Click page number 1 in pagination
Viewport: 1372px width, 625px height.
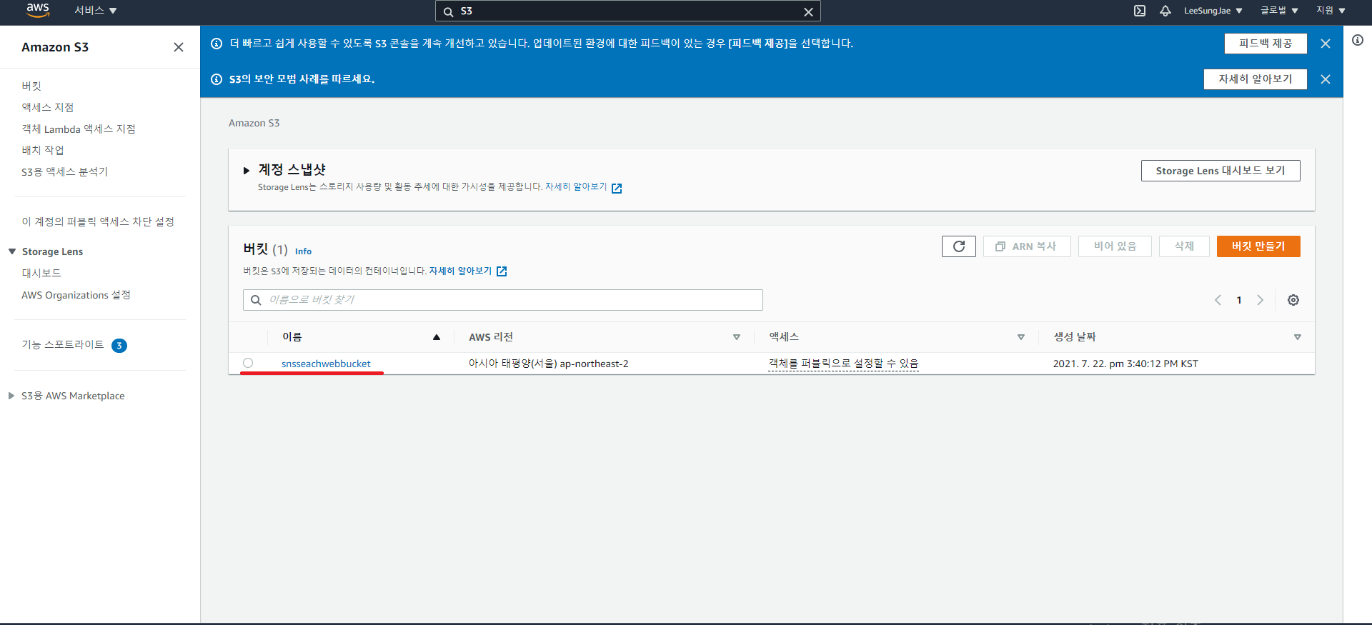click(1239, 300)
